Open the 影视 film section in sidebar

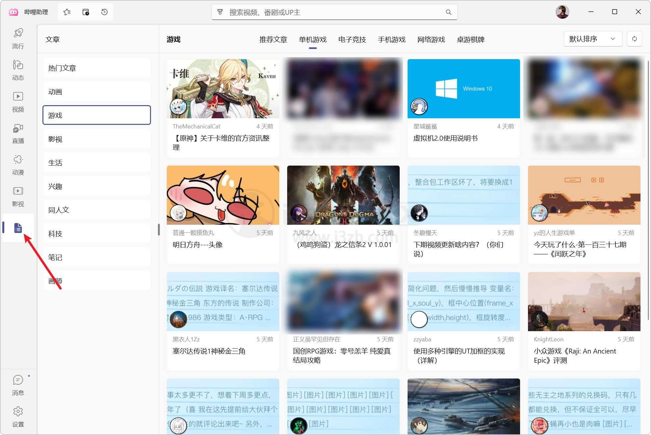click(x=18, y=196)
